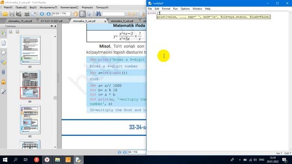The height and width of the screenshot is (164, 292).
Task: Open File Explorer from taskbar
Action: coord(57,160)
